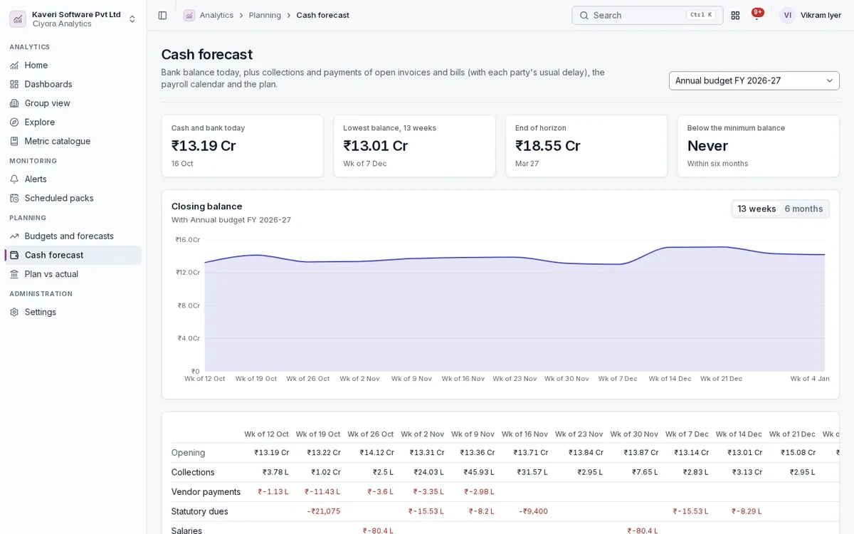Click the Budgets and forecasts trend icon
The height and width of the screenshot is (534, 854).
[14, 236]
